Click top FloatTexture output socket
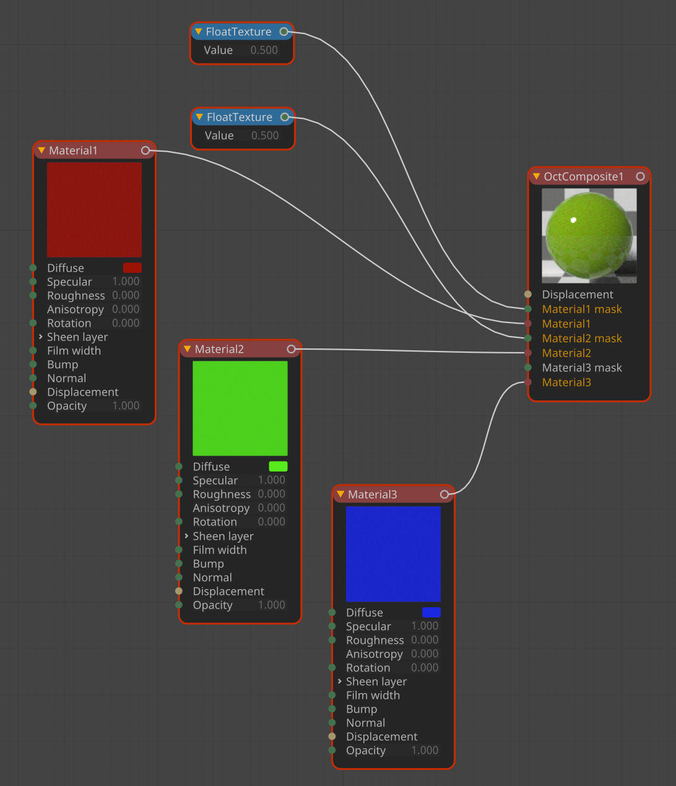 [x=284, y=32]
